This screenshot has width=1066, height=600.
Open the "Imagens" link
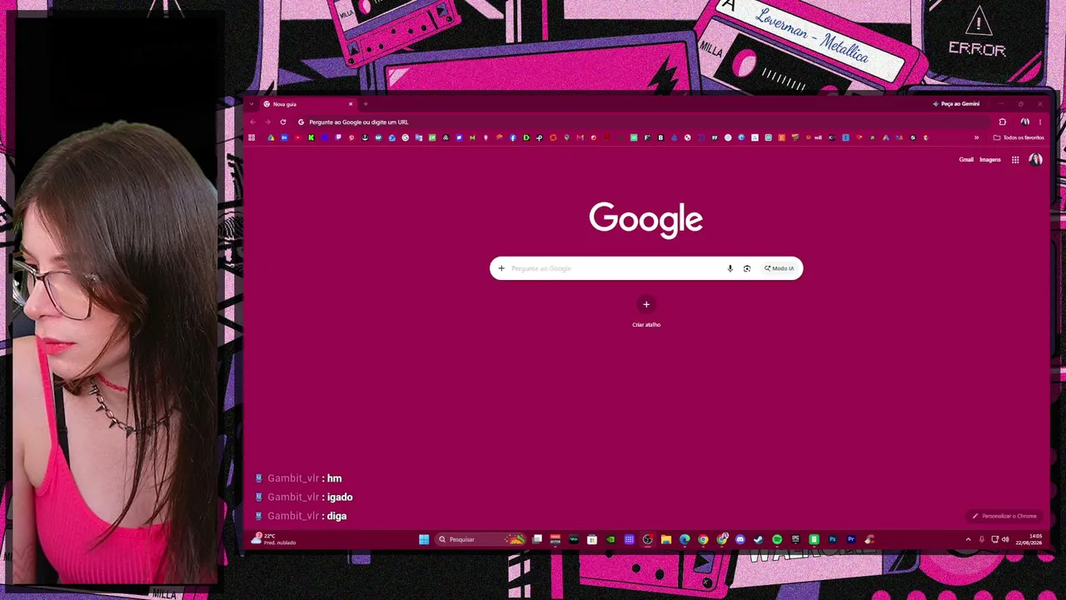pos(990,160)
